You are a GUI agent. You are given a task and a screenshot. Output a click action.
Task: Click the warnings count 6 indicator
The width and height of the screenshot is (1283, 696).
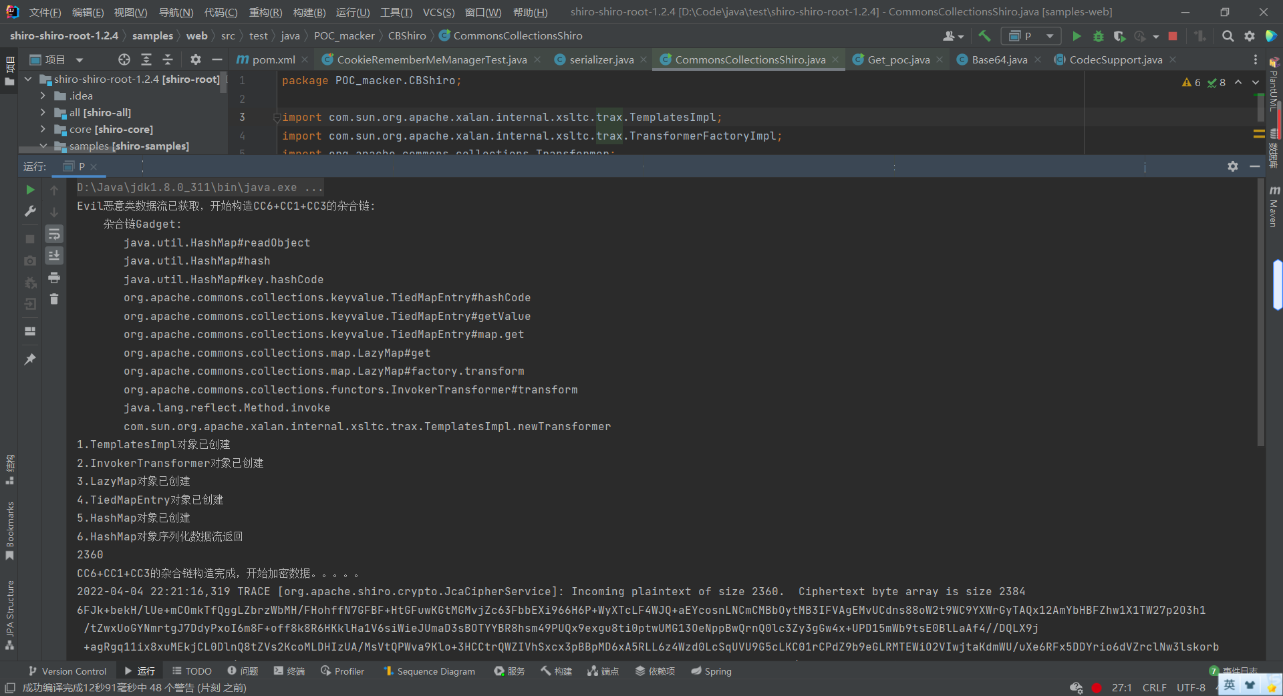[x=1191, y=82]
